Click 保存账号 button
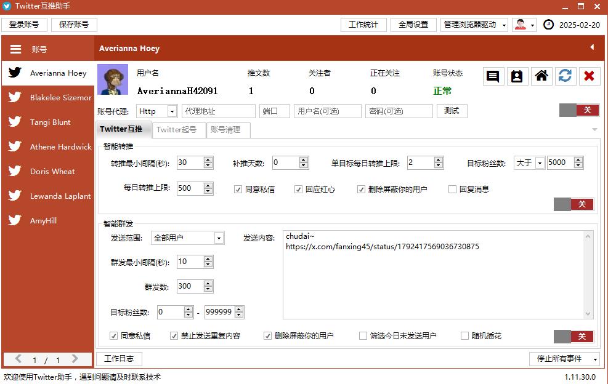Screen dimensions: 608x384 pos(74,25)
